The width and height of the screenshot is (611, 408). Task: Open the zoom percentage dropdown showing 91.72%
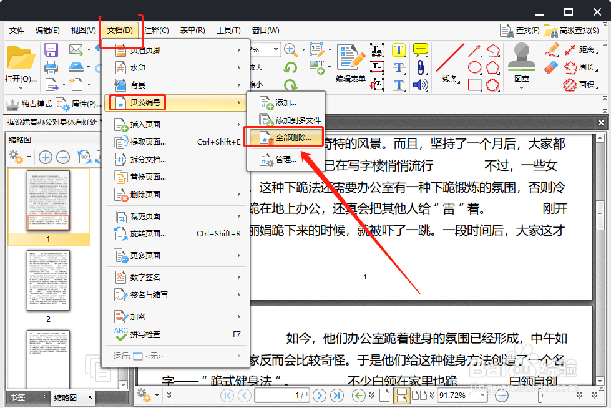point(462,394)
